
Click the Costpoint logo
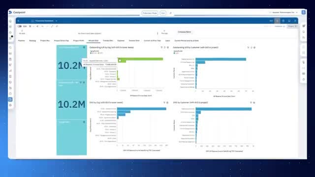[17, 12]
